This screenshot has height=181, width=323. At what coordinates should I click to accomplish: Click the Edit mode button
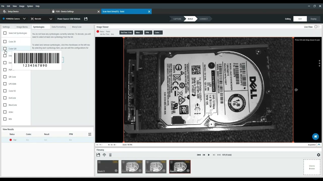[300, 19]
